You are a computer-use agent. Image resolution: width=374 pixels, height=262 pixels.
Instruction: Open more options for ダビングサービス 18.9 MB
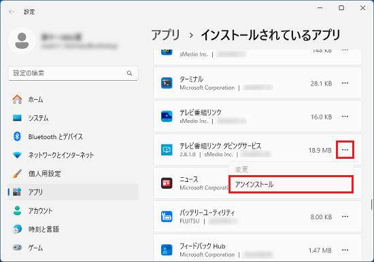pyautogui.click(x=345, y=150)
